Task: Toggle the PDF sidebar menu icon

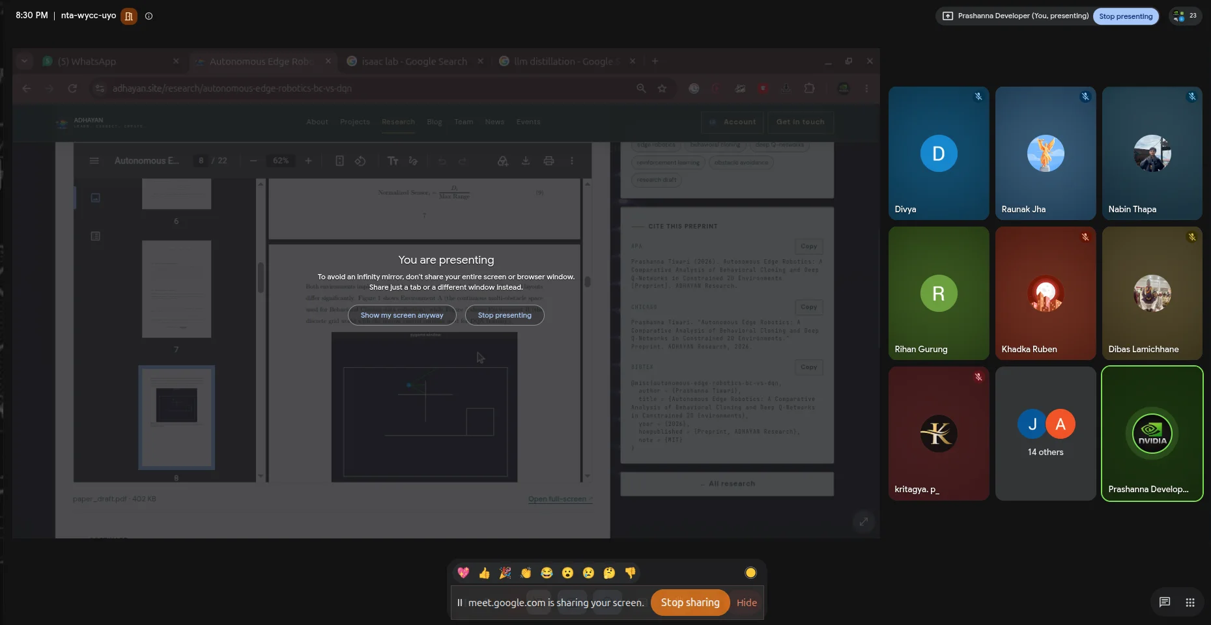Action: (94, 161)
